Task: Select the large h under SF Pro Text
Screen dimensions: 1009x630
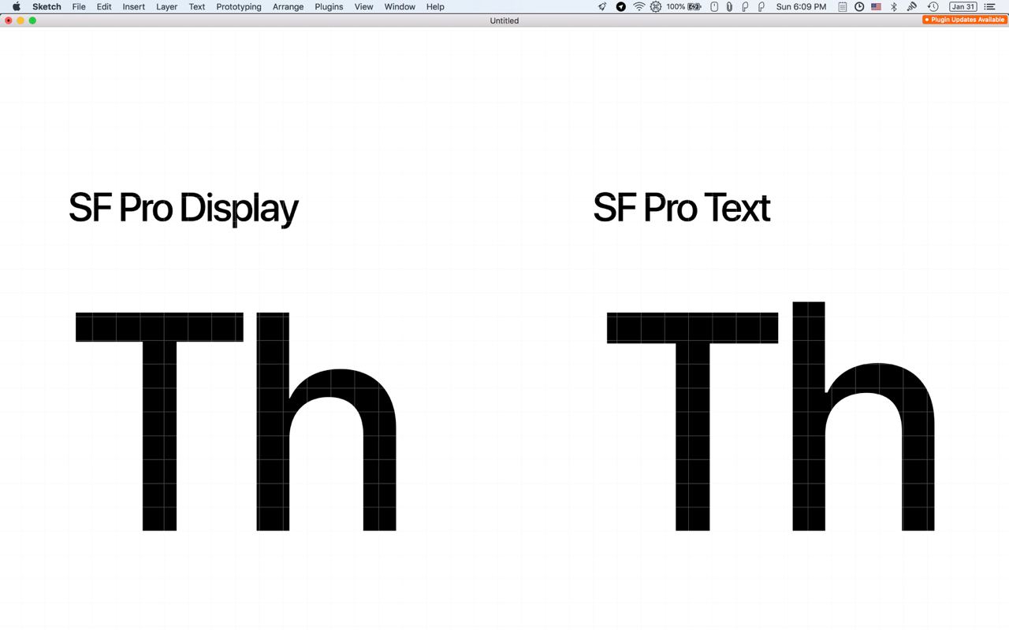Action: (863, 416)
